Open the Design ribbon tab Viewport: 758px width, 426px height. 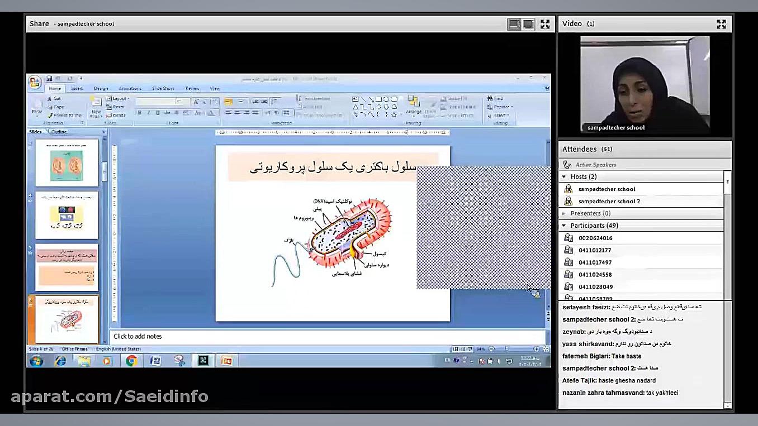pos(101,89)
